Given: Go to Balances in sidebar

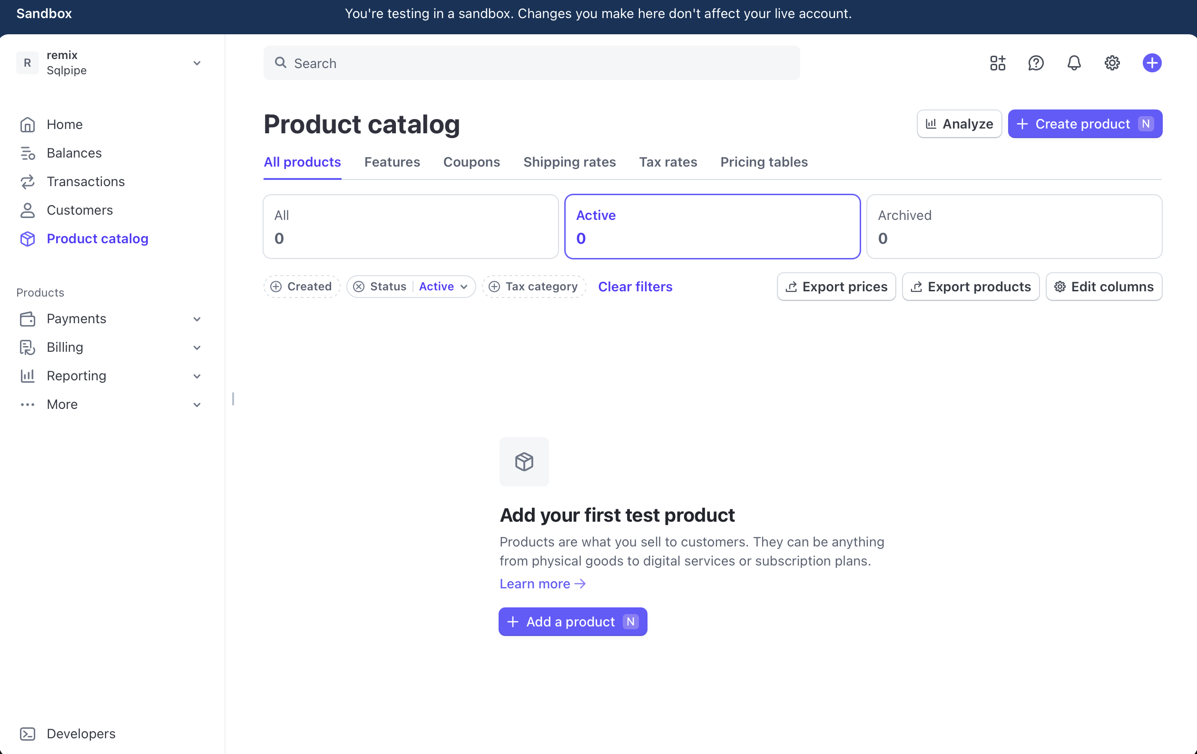Looking at the screenshot, I should pyautogui.click(x=74, y=153).
